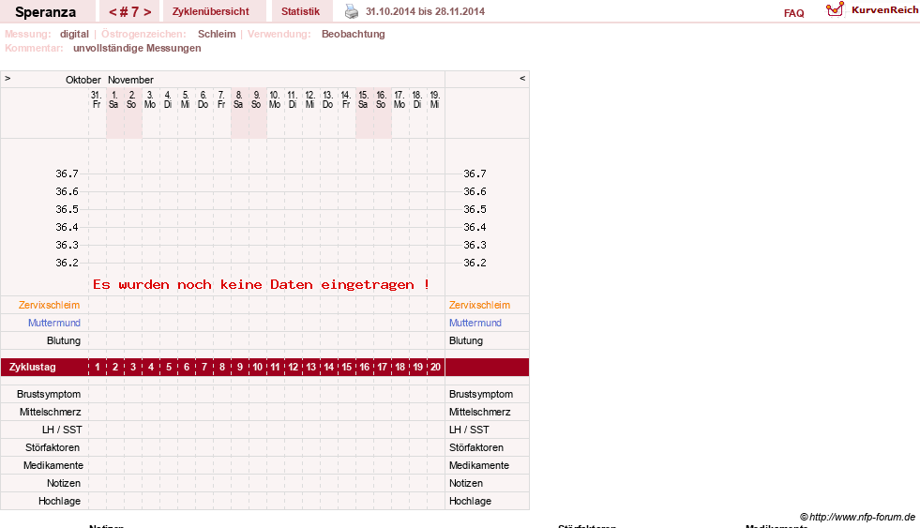The width and height of the screenshot is (920, 528).
Task: Click the left Blutung row label
Action: (64, 340)
